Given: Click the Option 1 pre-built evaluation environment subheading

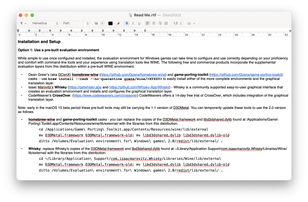Looking at the screenshot, I should [59, 50].
